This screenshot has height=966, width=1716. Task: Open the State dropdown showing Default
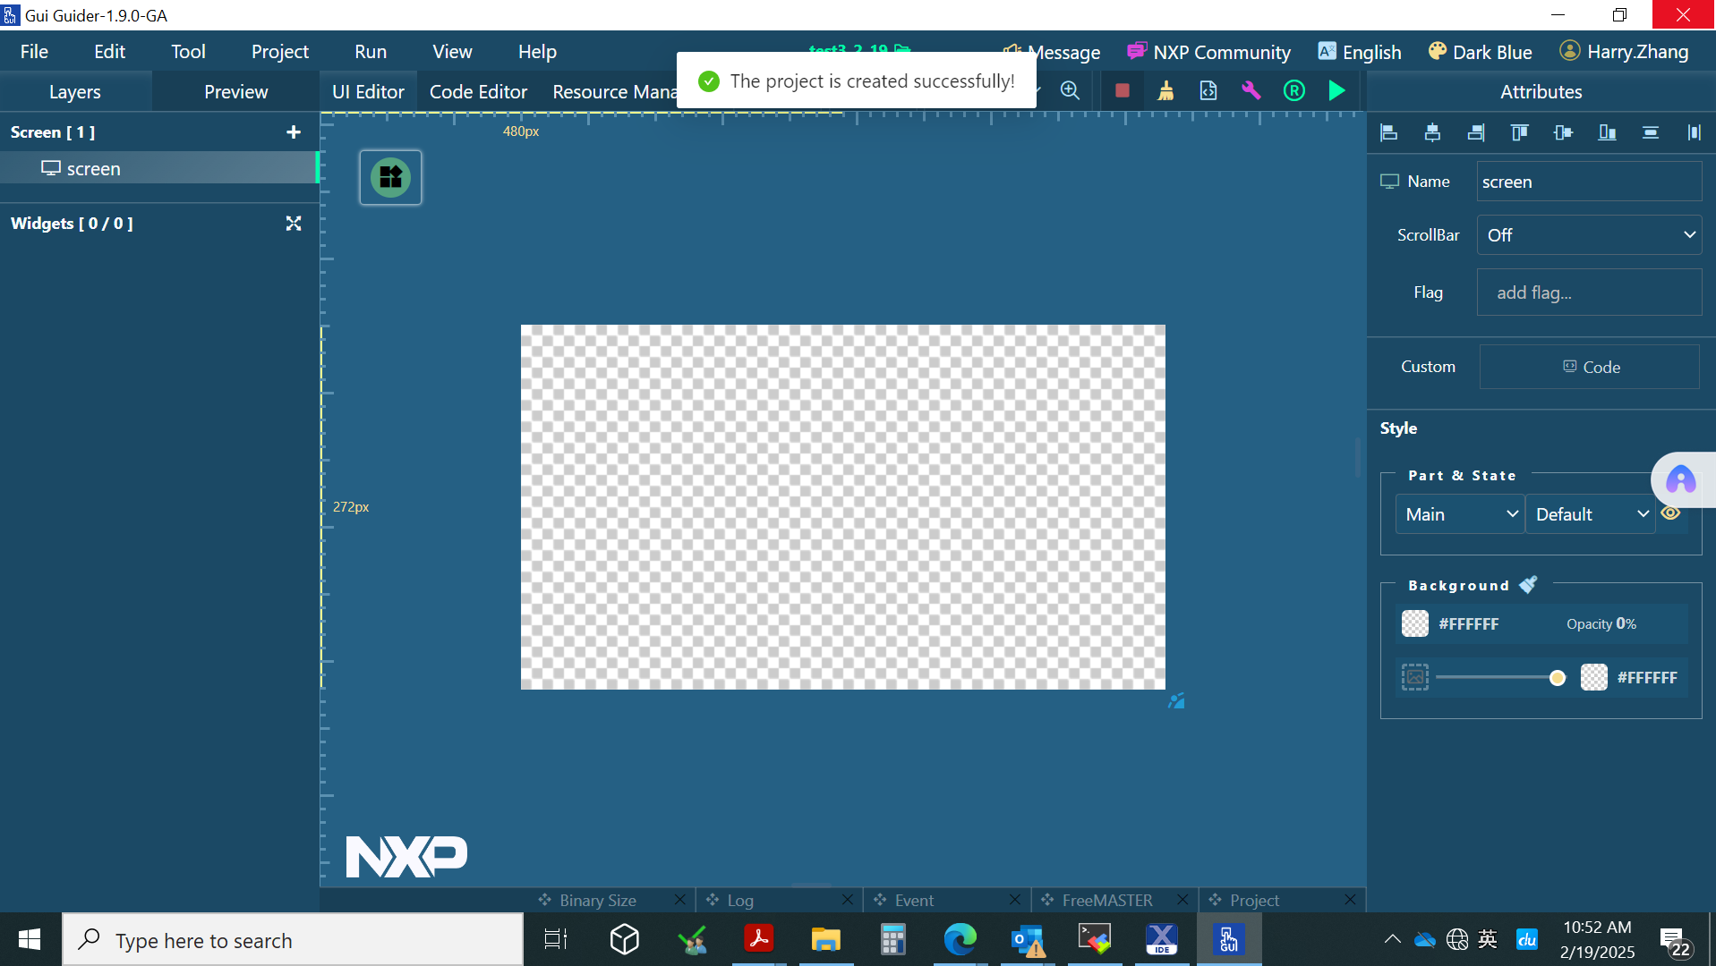(x=1591, y=513)
